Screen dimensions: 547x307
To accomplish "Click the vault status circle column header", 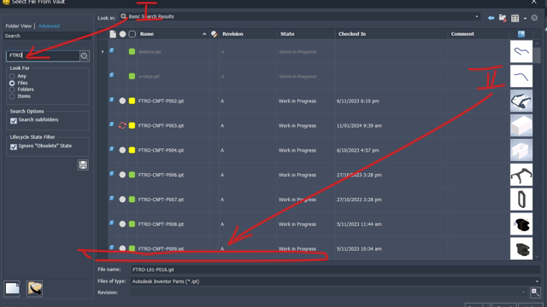I will coord(122,34).
